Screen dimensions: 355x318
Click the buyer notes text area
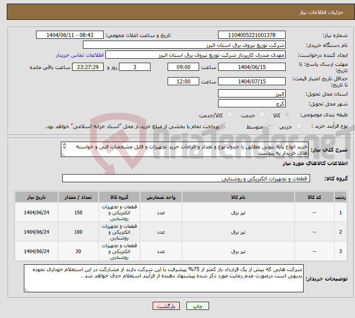pos(164,278)
